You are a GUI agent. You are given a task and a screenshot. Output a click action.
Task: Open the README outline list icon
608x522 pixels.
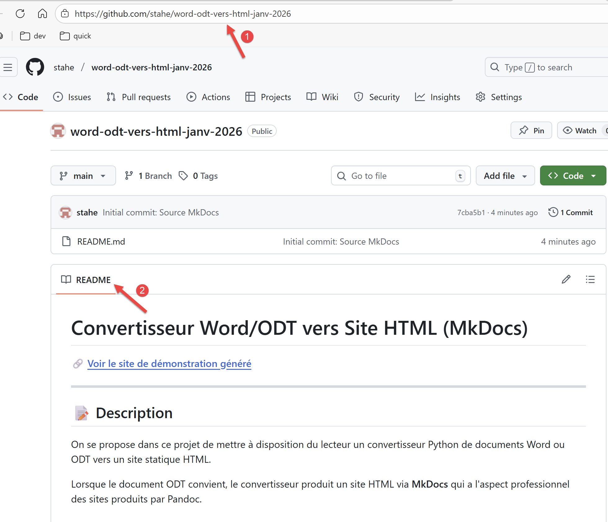[590, 279]
